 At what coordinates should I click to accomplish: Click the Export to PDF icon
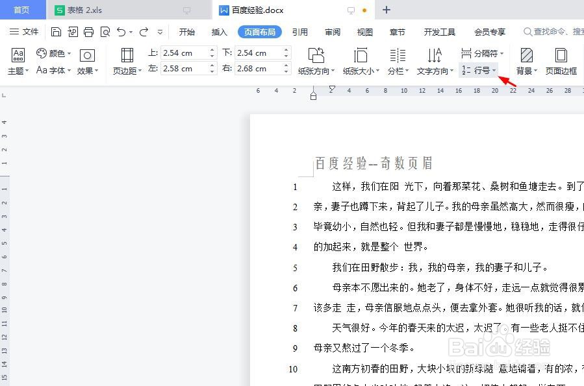pos(73,32)
